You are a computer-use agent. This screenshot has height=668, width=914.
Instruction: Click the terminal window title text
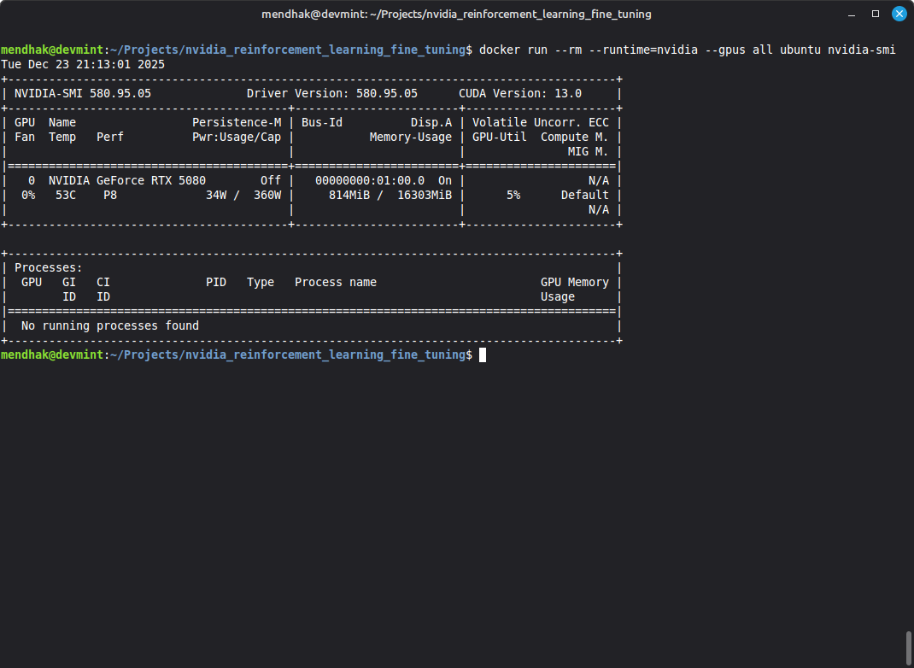[456, 14]
